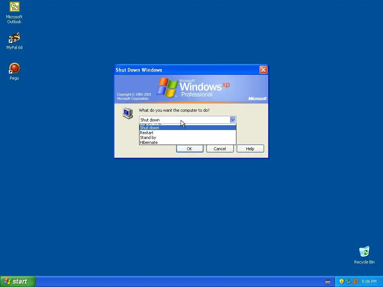Open the yellow security shield alert tray icon
Viewport: 383px width, 287px height.
tap(341, 281)
